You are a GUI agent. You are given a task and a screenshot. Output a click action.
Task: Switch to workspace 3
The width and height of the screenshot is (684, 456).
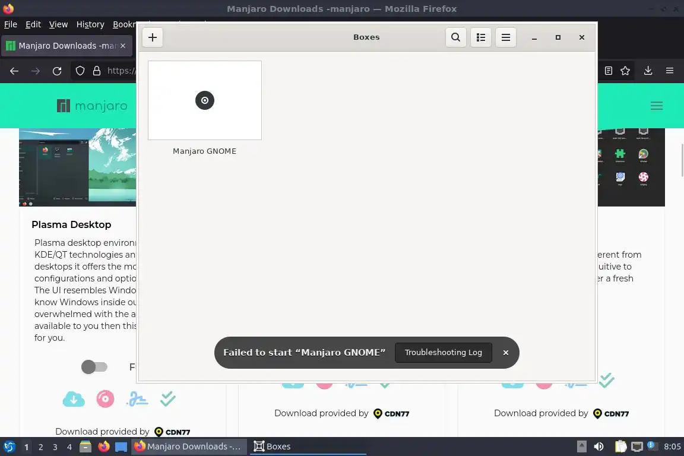55,447
